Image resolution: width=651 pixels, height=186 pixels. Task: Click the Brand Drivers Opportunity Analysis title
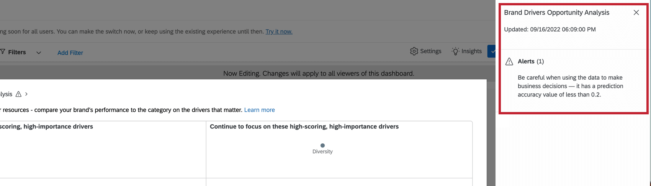coord(556,13)
